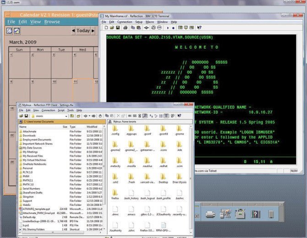Click Print icon in Mainframe terminal toolbar
Screen dimensions: 307x238
[125, 28]
